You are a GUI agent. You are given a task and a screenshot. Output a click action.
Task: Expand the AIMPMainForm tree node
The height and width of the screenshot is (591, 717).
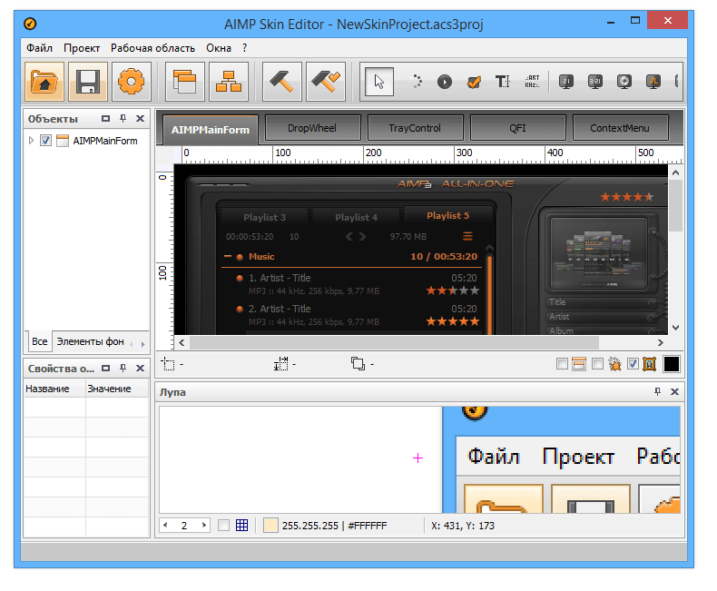[x=31, y=141]
